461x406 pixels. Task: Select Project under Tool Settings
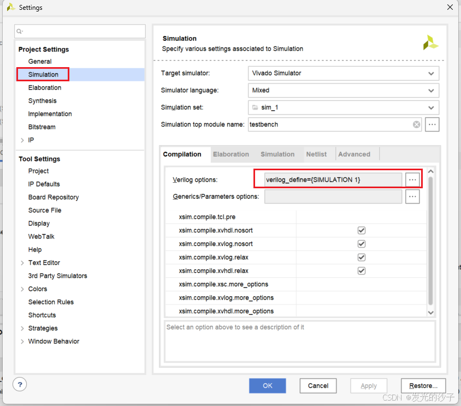(39, 171)
